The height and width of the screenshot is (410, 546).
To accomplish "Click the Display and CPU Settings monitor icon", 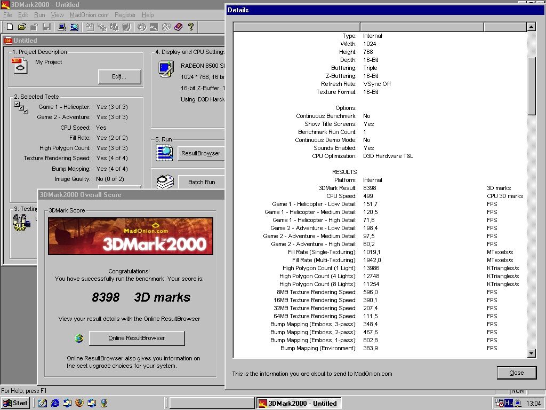I will 166,69.
